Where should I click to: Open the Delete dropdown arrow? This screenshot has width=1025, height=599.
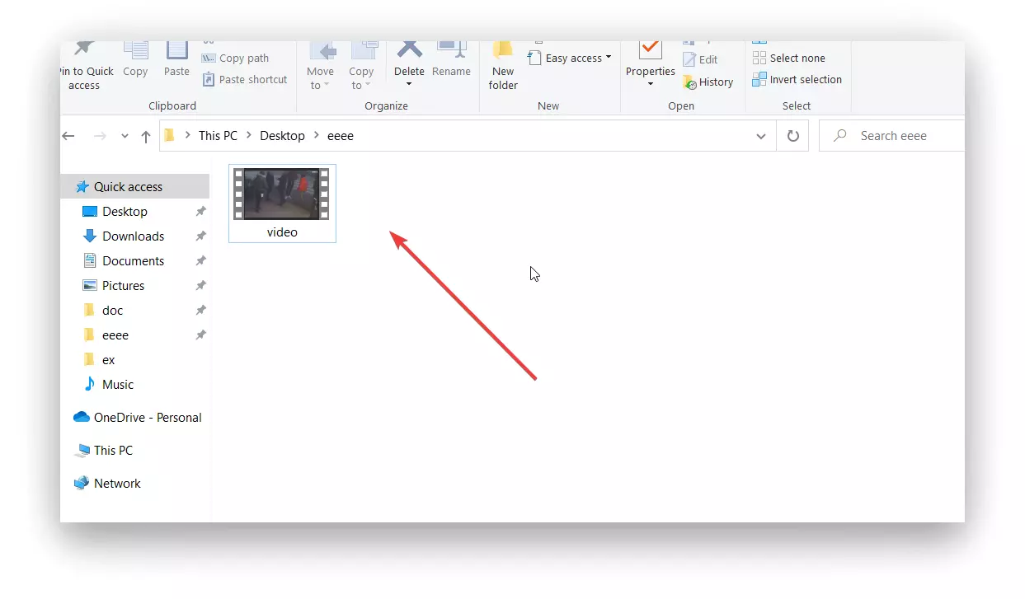pos(409,85)
